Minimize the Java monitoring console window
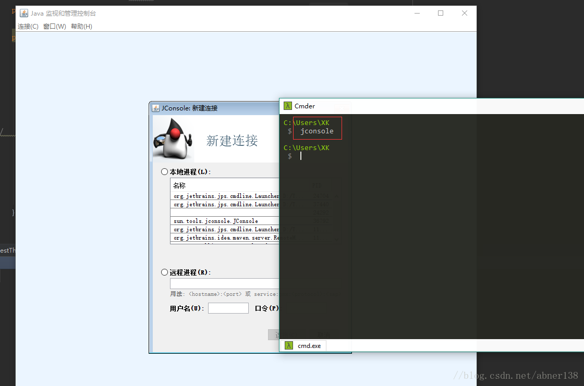Image resolution: width=584 pixels, height=386 pixels. coord(417,13)
